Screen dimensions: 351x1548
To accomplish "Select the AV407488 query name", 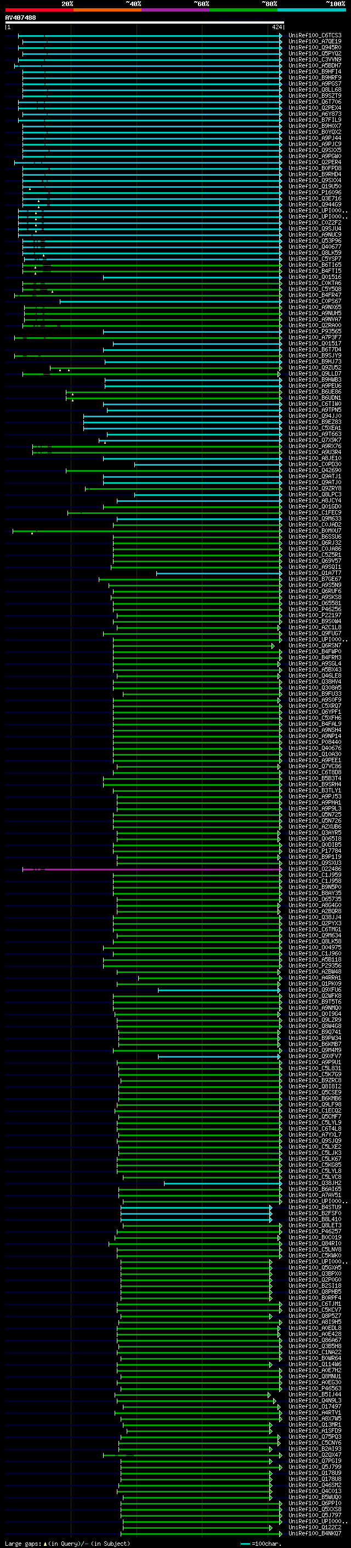I will (x=20, y=18).
